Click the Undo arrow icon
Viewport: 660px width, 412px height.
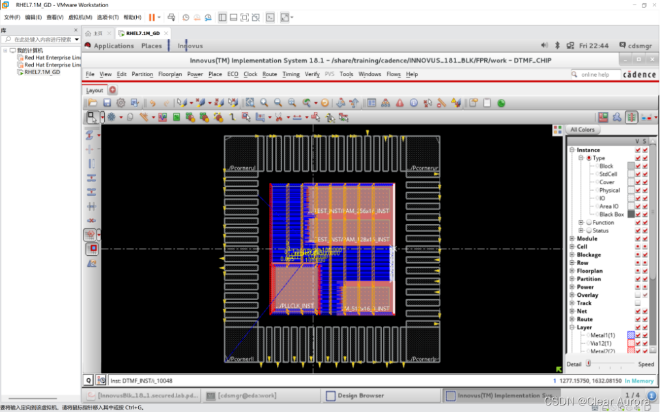tap(152, 103)
